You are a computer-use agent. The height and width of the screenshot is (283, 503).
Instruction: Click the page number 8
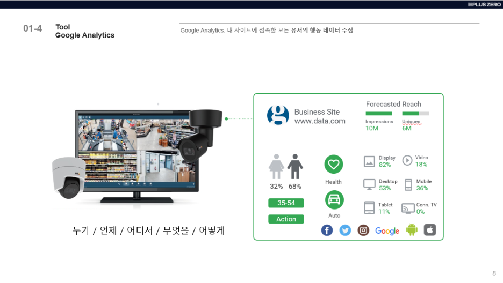pos(494,273)
